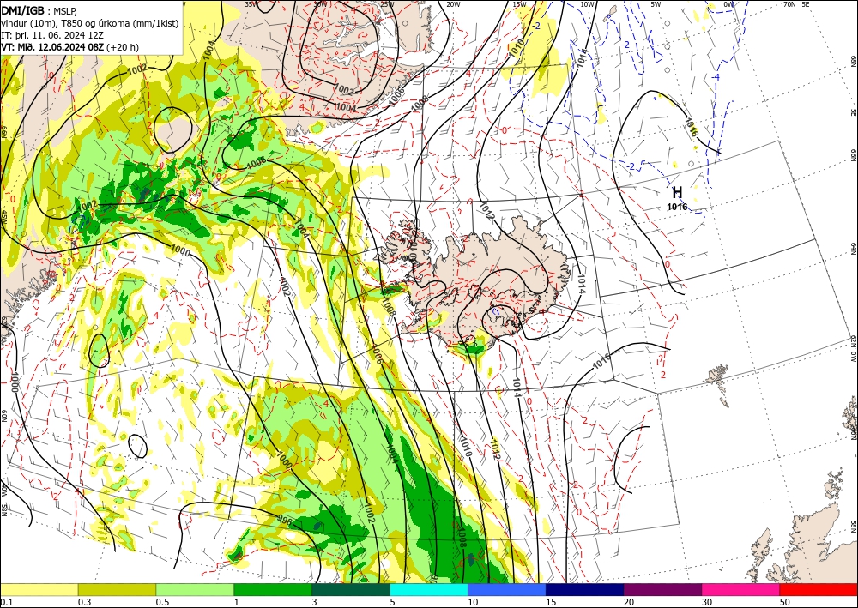Click the 'VT: Mið. 12.06.2024 08Z (+20 h)' line
Viewport: 858px width, 608px height.
[x=70, y=47]
